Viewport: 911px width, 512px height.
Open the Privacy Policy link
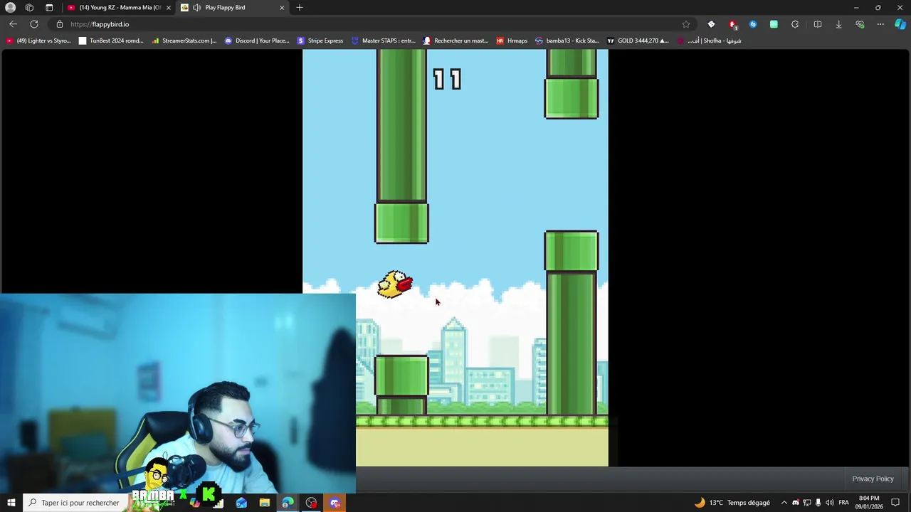(x=873, y=479)
